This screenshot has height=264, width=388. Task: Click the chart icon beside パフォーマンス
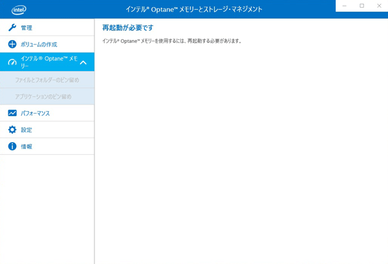[x=12, y=113]
